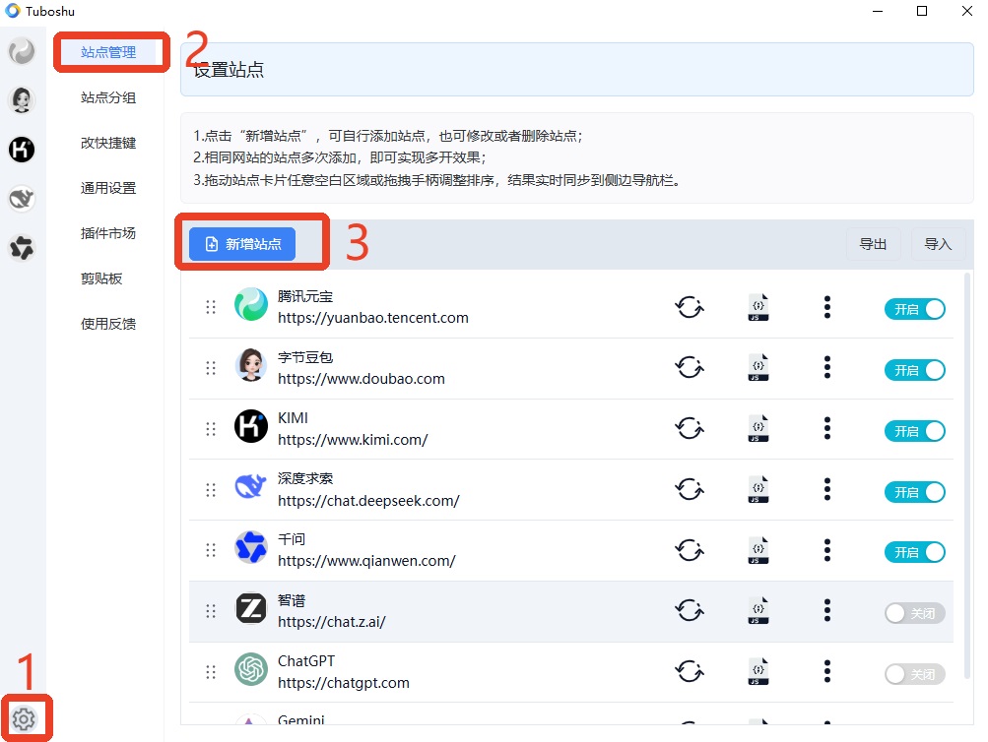Open the JS script for ChatGPT

click(x=758, y=671)
